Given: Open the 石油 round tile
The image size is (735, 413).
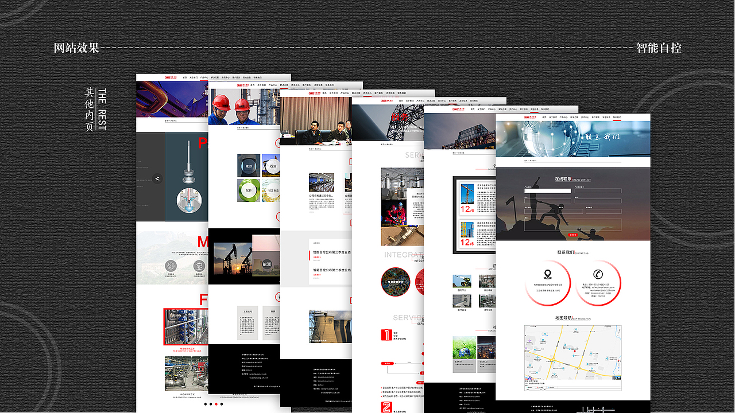Looking at the screenshot, I should click(x=271, y=165).
